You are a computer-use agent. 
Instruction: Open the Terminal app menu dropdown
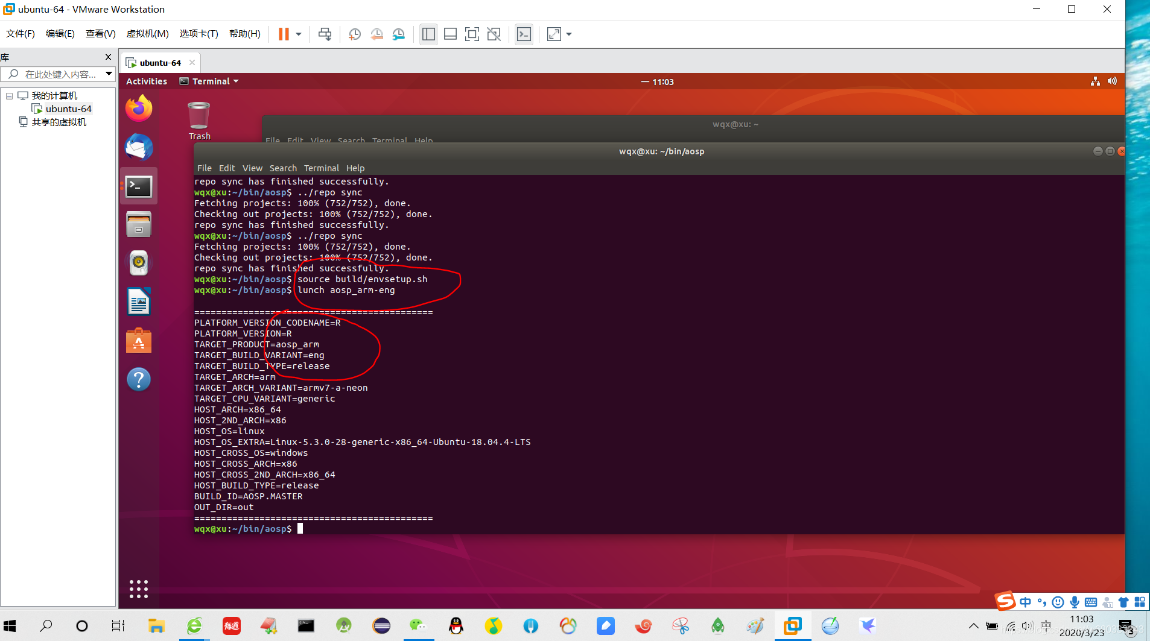point(209,81)
